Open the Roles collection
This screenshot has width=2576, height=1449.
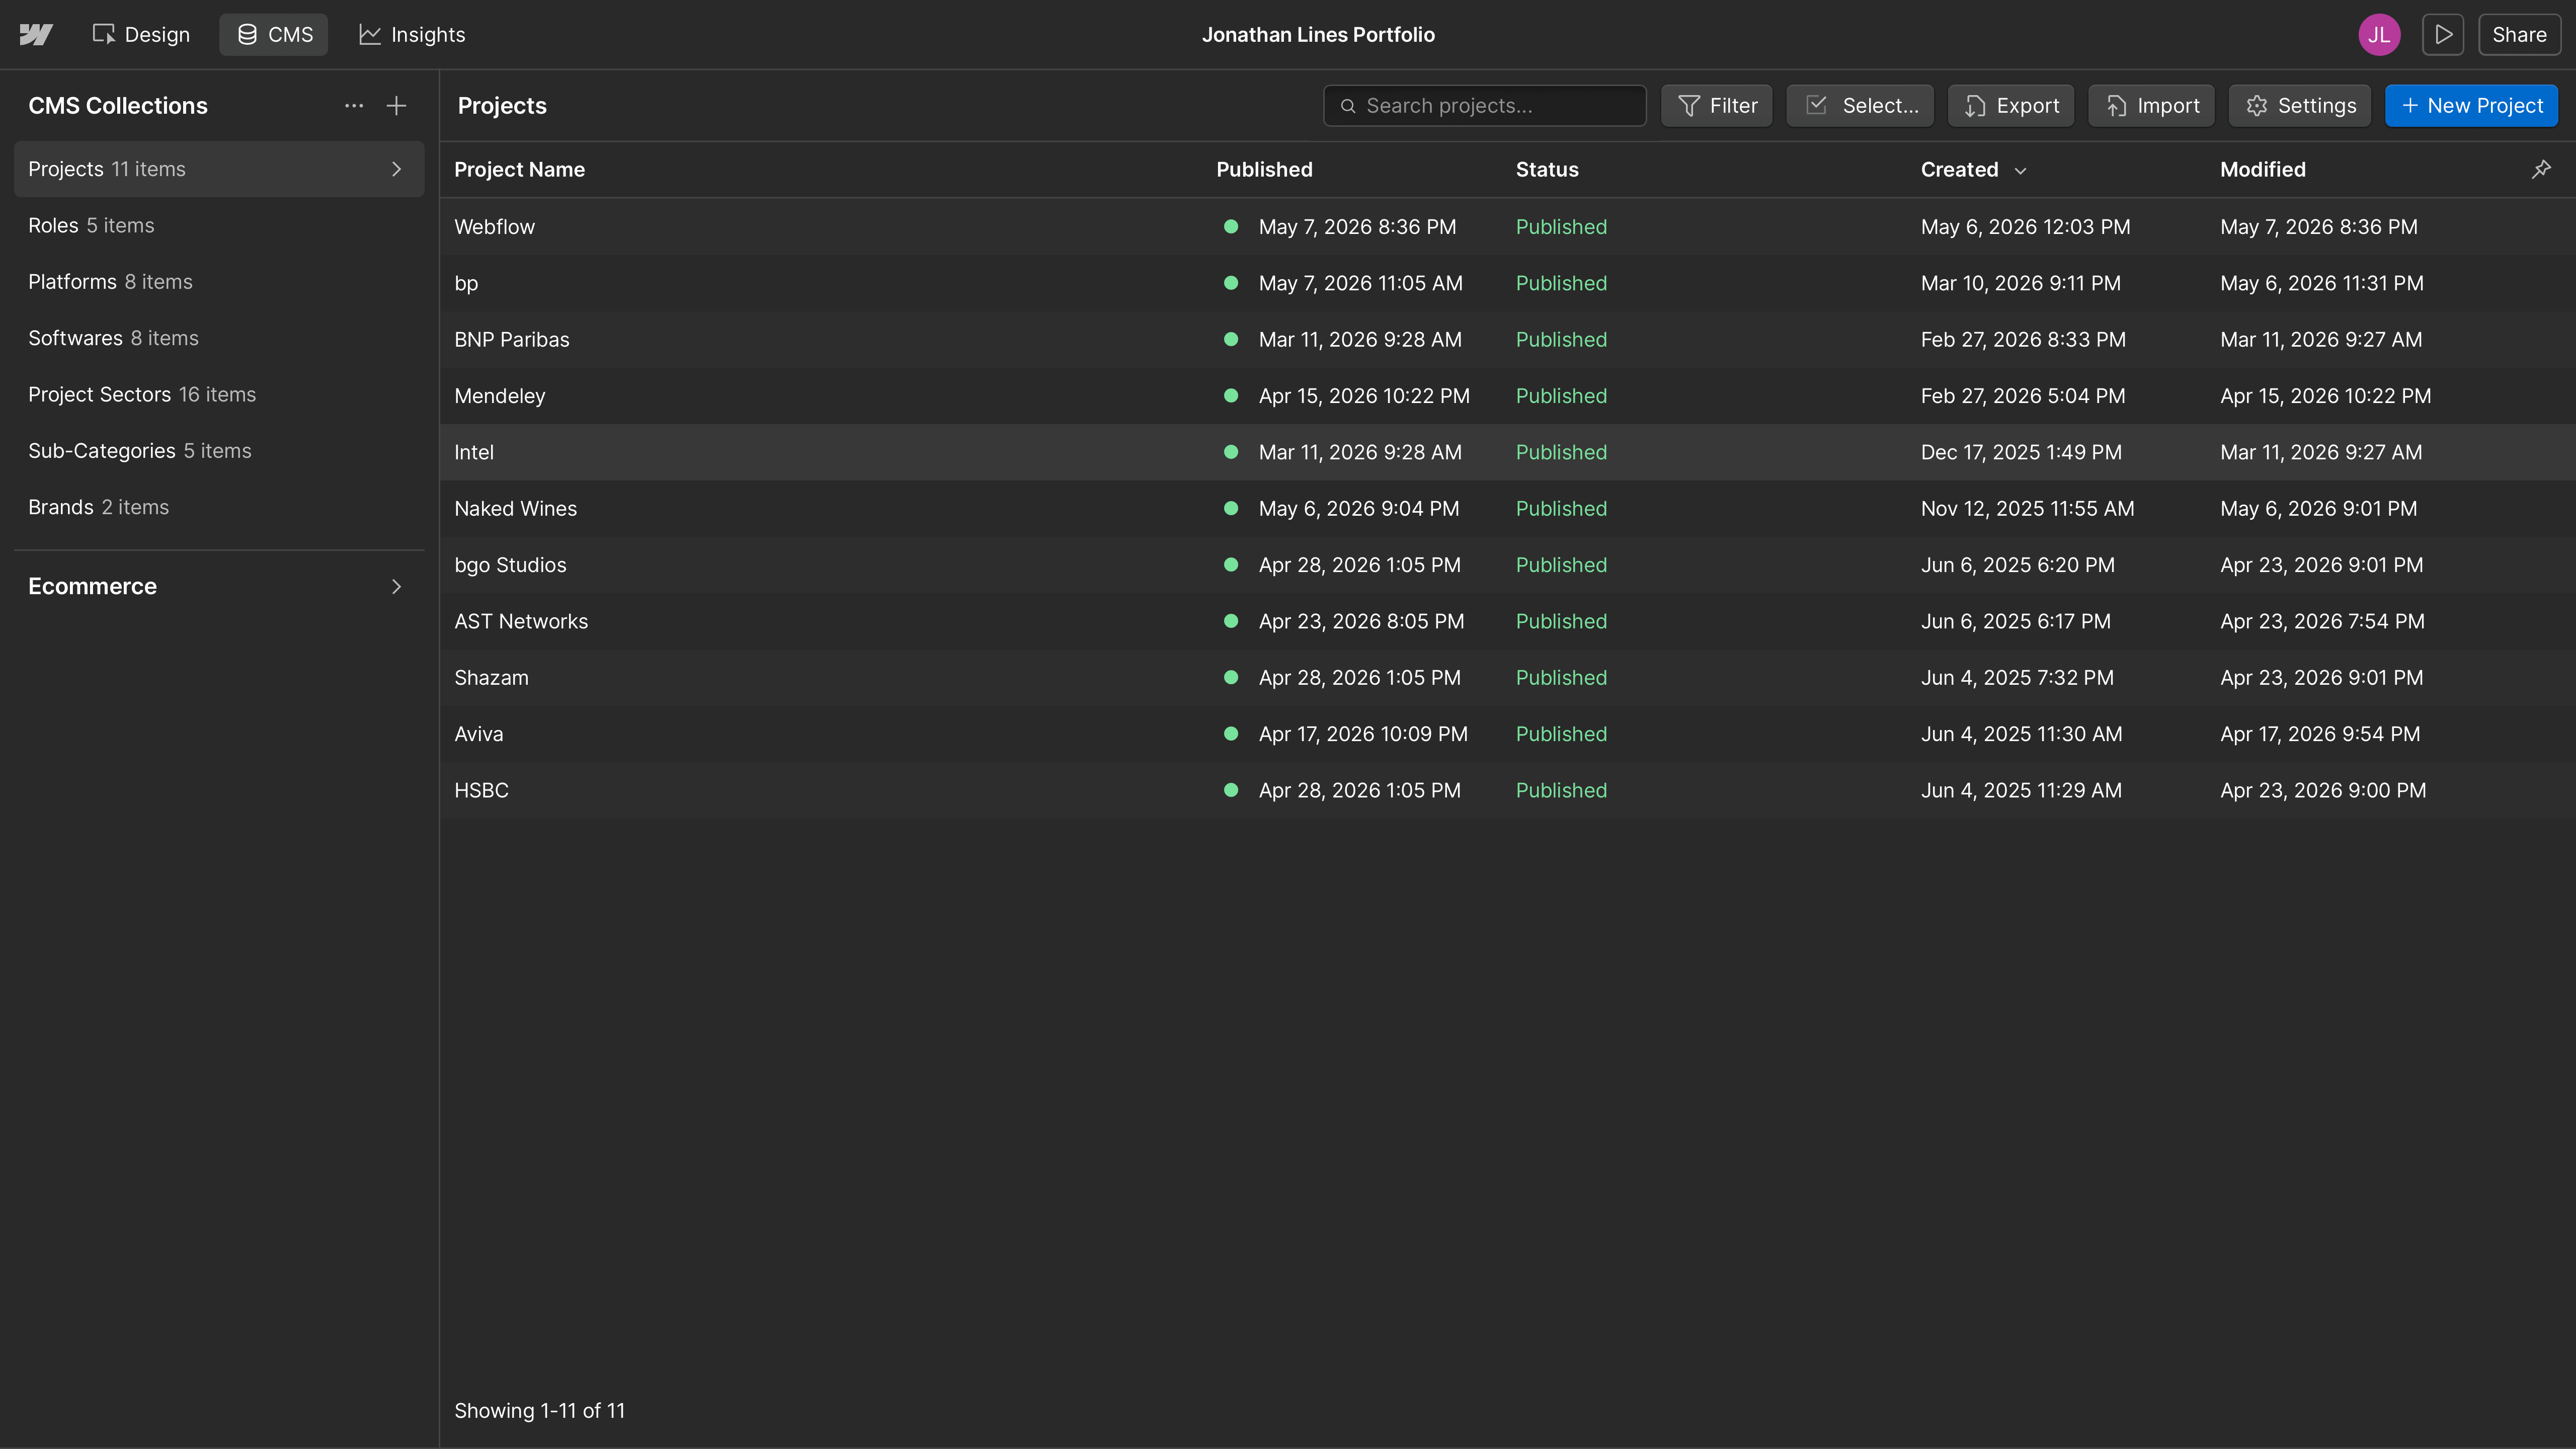(219, 226)
